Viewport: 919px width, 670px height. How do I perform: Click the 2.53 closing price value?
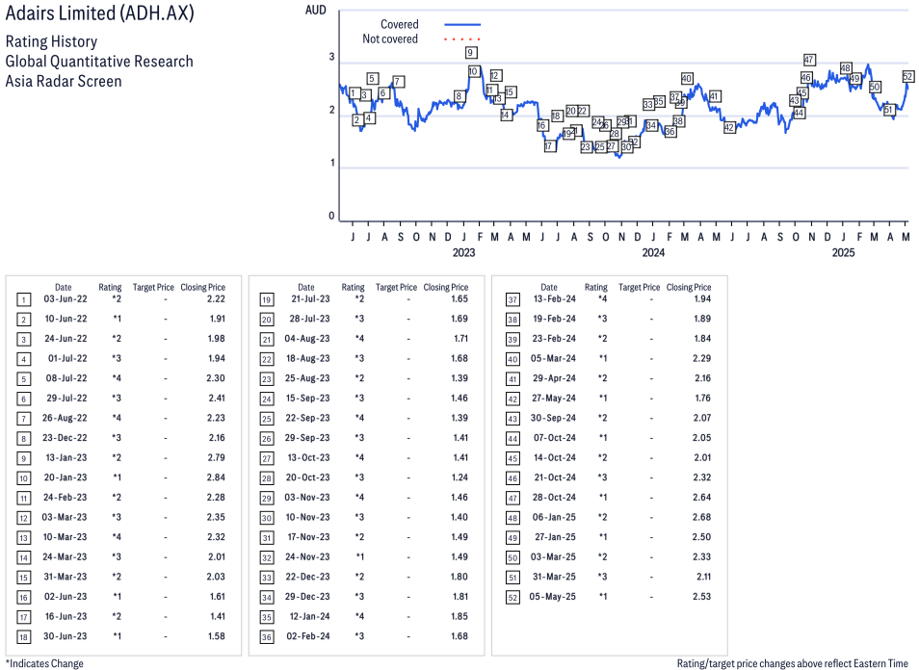[x=701, y=597]
